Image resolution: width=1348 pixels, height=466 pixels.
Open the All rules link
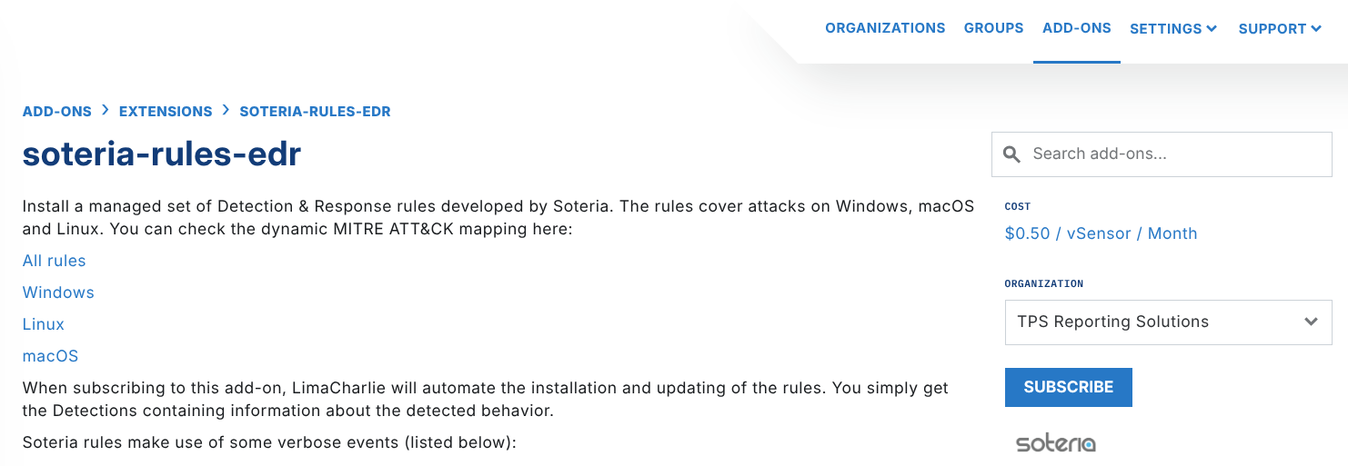pyautogui.click(x=55, y=261)
